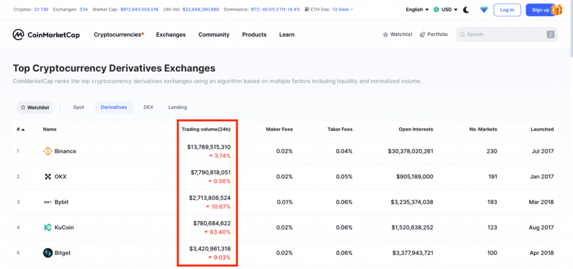Select the Derivatives tab
The height and width of the screenshot is (269, 573).
click(114, 107)
